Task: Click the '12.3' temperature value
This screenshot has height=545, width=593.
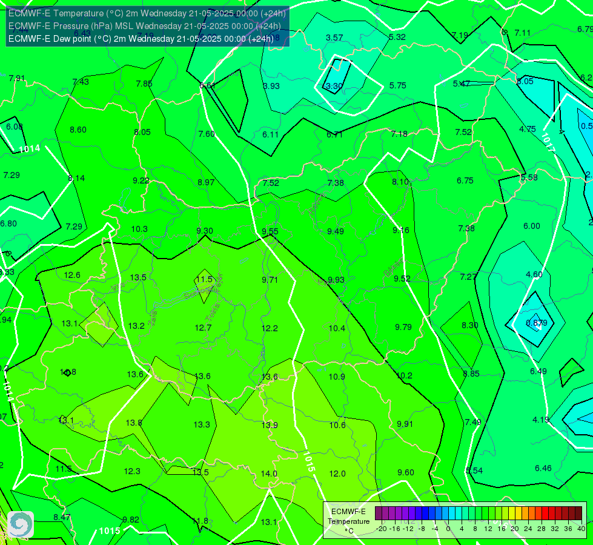Action: coord(132,471)
